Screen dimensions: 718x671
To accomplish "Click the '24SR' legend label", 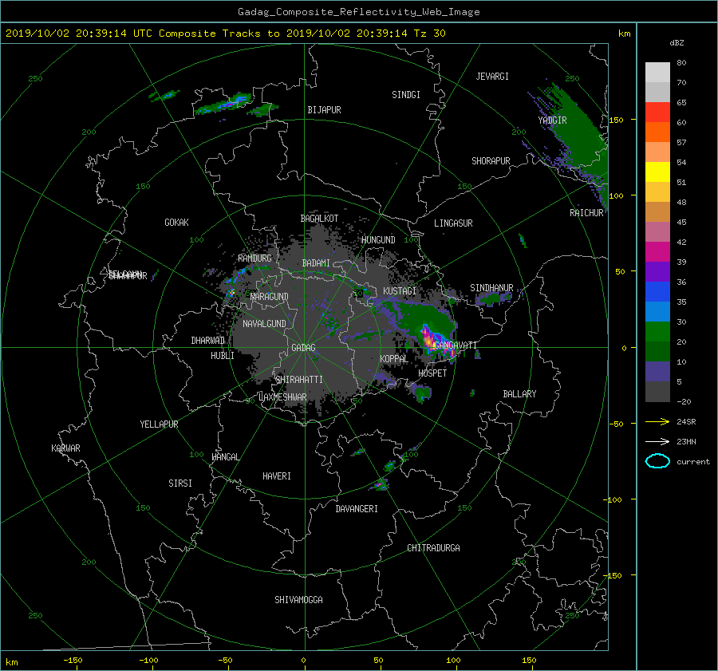I will point(686,421).
